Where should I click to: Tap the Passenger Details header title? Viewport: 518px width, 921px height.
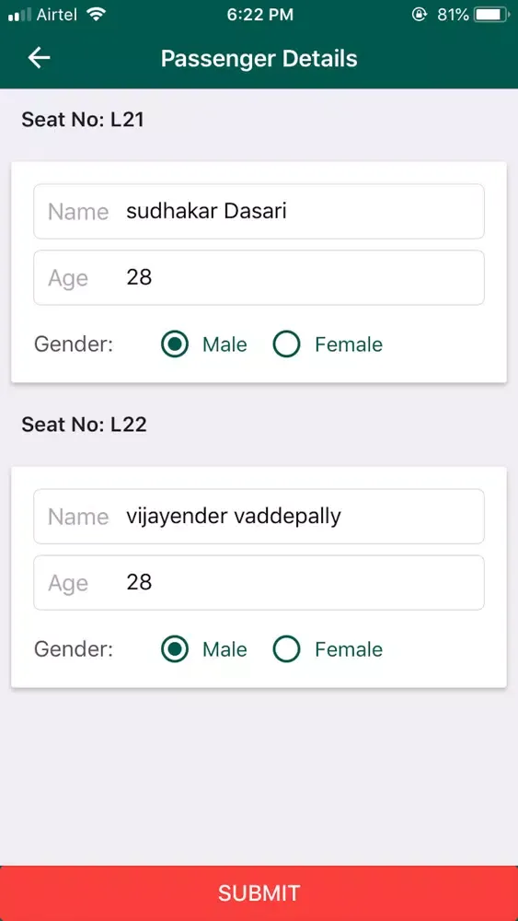click(259, 59)
